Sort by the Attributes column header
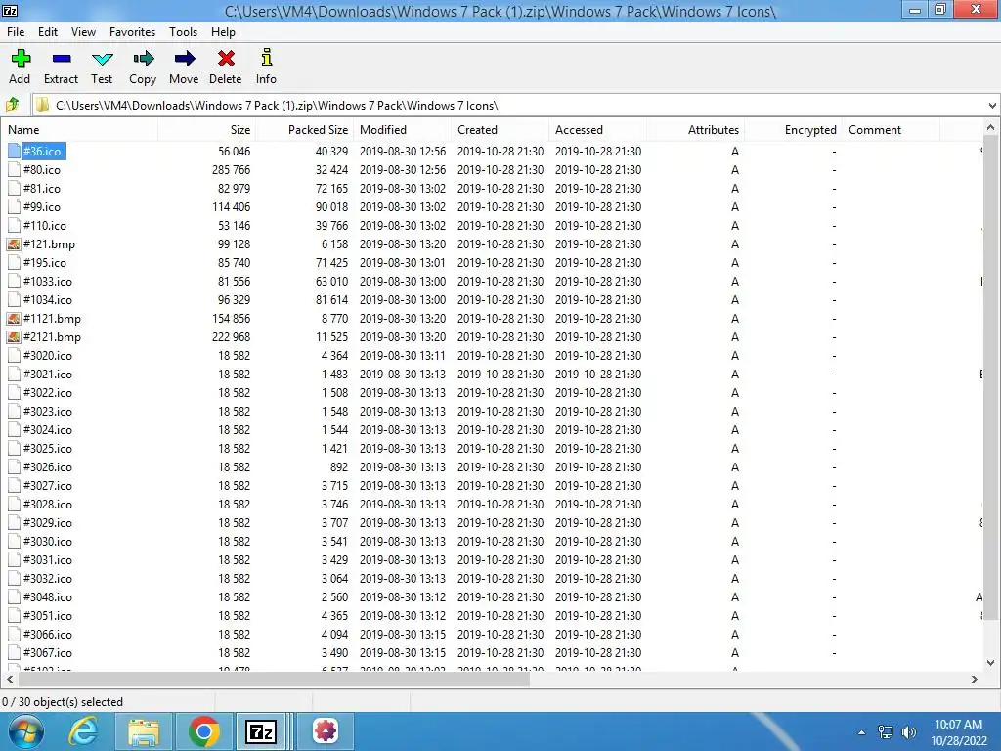 pos(695,130)
